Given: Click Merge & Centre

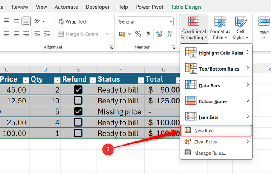Looking at the screenshot, I should coord(78,34).
